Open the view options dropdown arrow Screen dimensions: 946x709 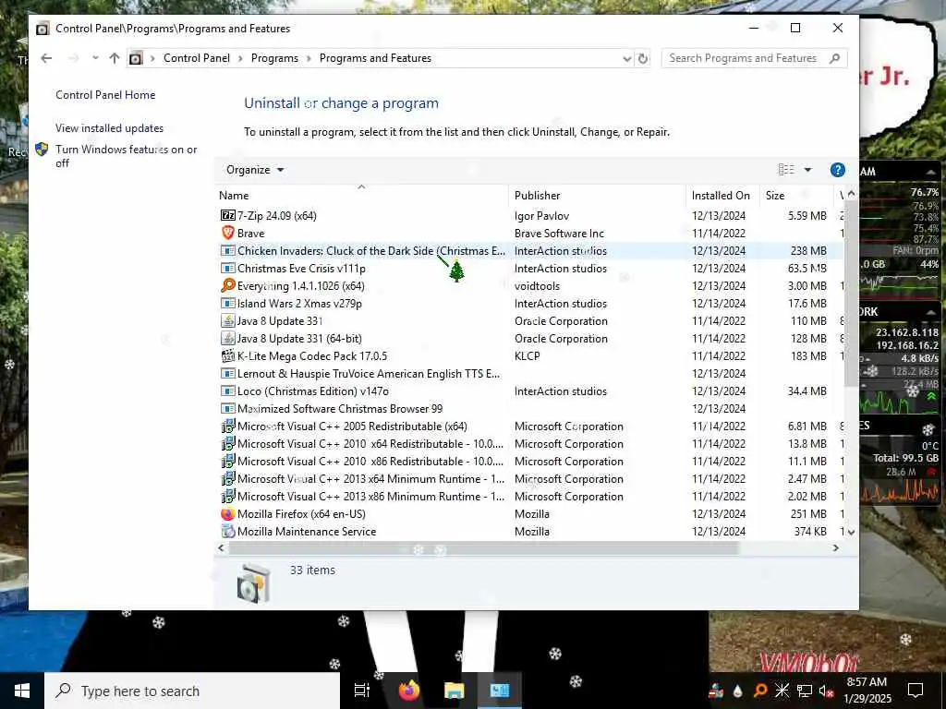(x=807, y=170)
